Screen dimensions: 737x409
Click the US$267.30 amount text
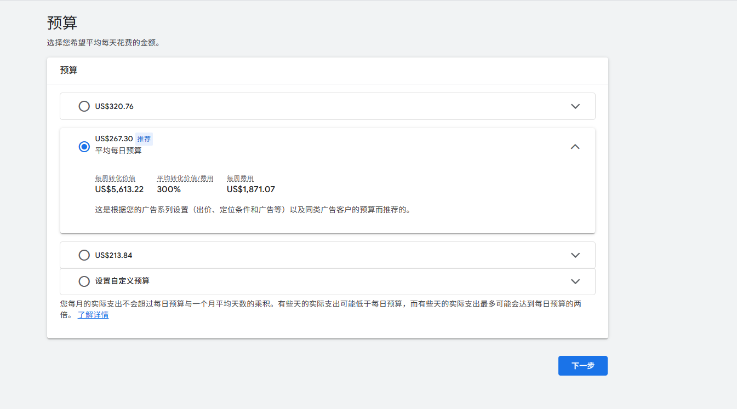coord(115,139)
